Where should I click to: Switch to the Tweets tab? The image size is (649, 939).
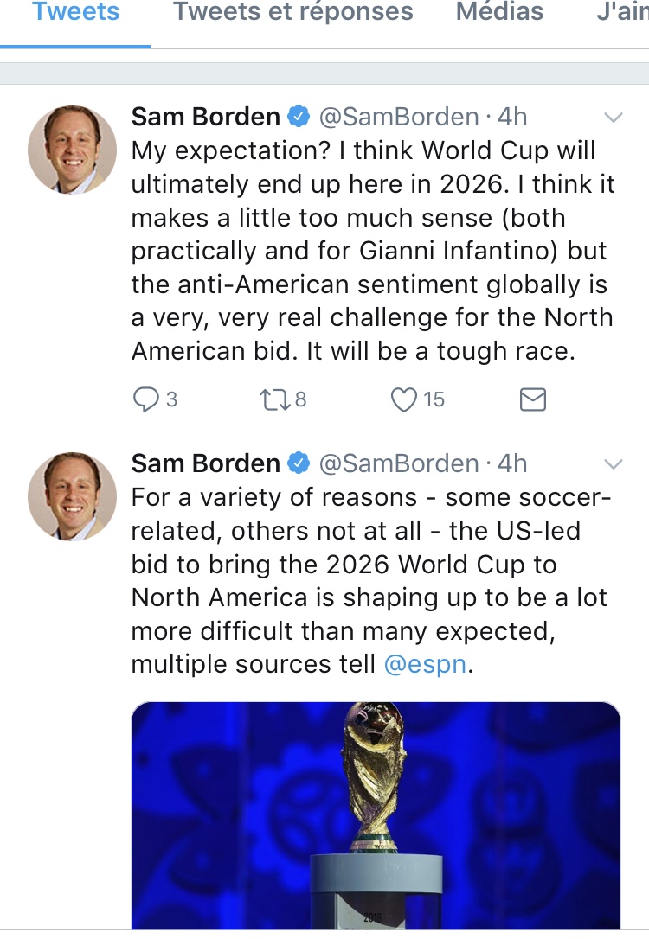tap(75, 13)
